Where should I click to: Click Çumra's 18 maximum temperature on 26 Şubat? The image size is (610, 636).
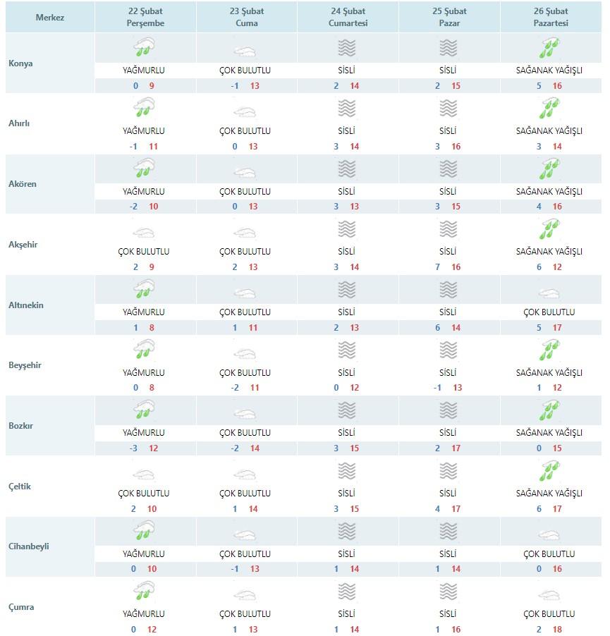(x=557, y=630)
